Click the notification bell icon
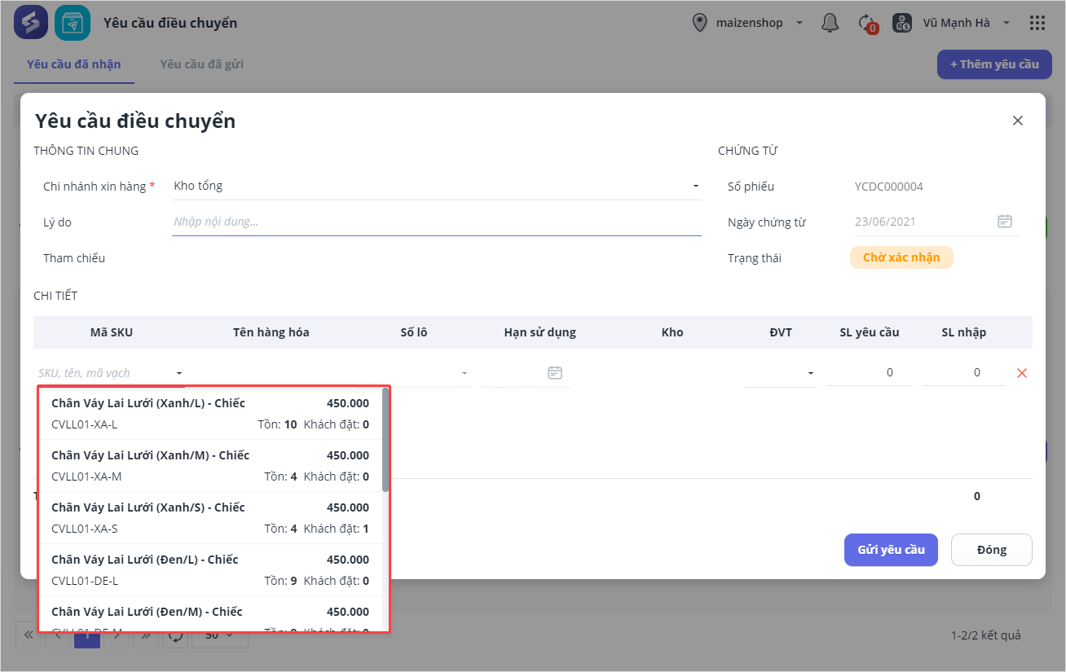This screenshot has height=672, width=1066. tap(830, 23)
